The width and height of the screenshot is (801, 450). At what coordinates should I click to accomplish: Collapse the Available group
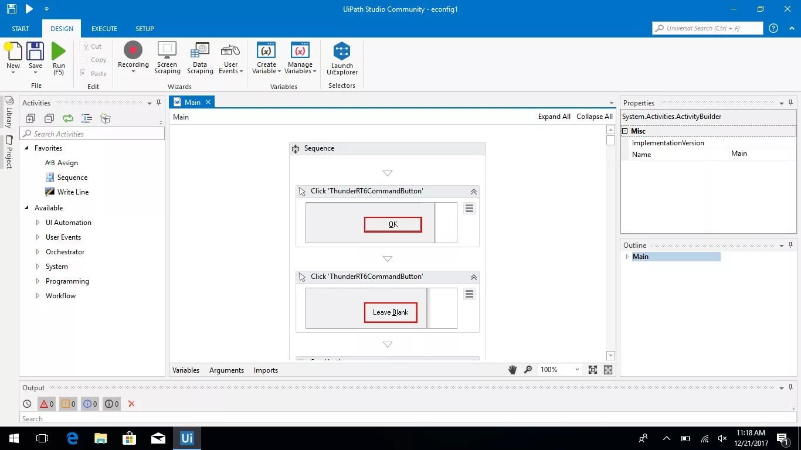coord(27,208)
